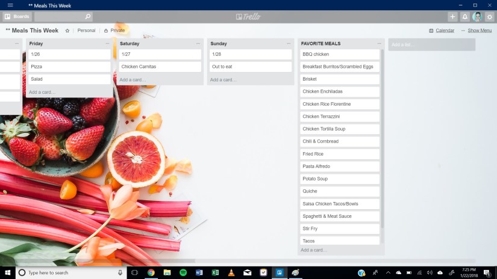Screen dimensions: 497x279
Task: Open the hamburger menu in title bar
Action: coord(10,5)
